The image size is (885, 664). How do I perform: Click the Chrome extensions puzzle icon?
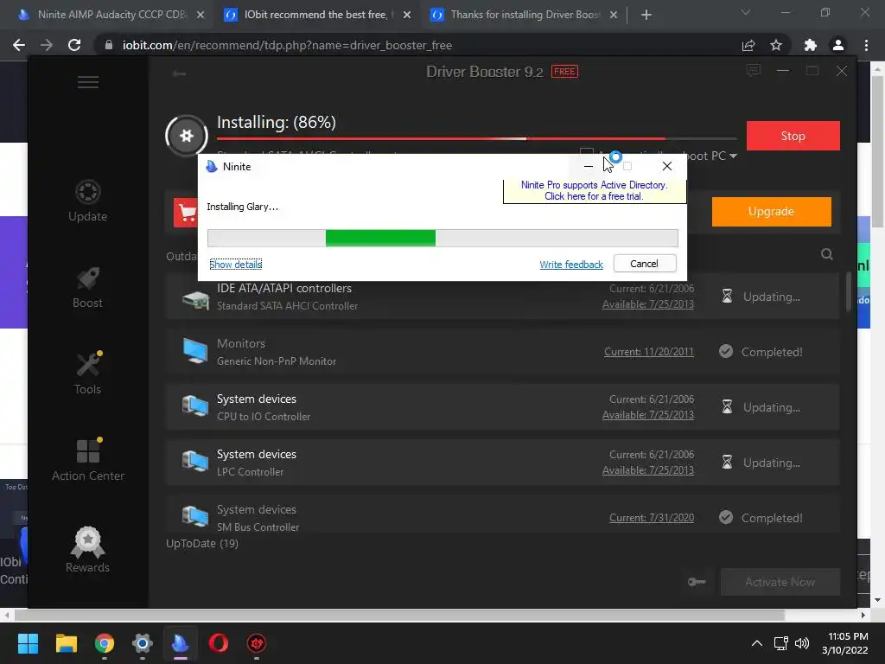(x=810, y=45)
